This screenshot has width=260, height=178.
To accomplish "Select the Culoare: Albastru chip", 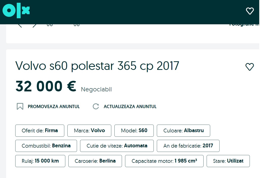I will coord(183,130).
